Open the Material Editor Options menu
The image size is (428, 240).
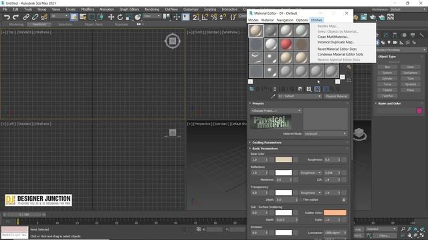(x=302, y=20)
